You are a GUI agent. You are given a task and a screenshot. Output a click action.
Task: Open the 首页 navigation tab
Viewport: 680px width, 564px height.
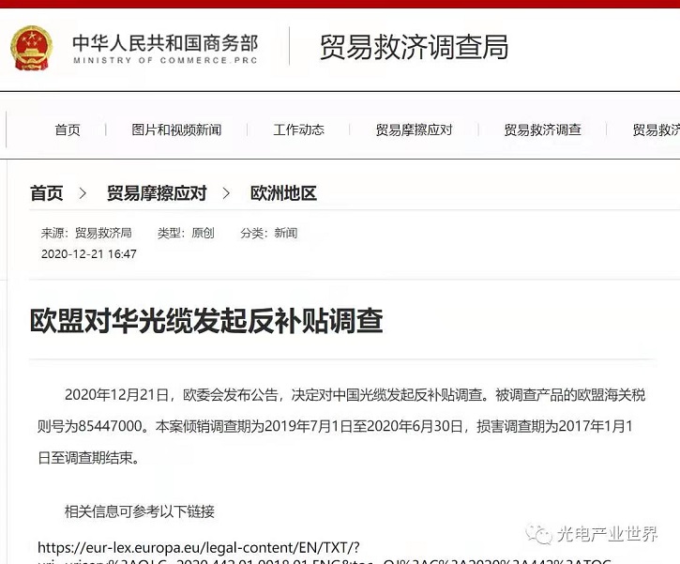pyautogui.click(x=68, y=130)
